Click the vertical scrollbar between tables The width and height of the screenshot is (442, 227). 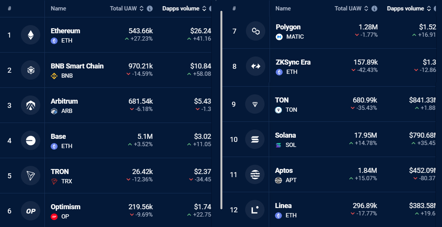point(221,108)
